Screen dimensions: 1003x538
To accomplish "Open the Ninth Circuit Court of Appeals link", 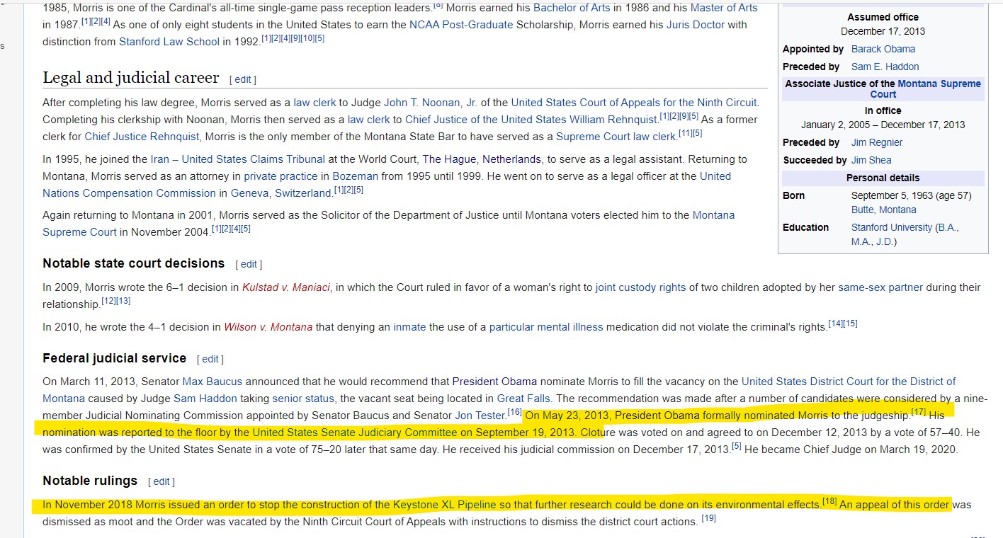I will click(x=634, y=102).
